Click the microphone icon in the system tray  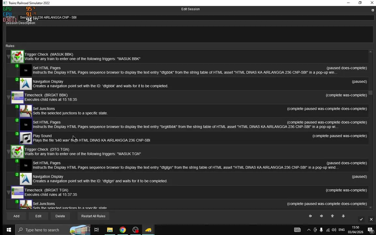(321, 230)
